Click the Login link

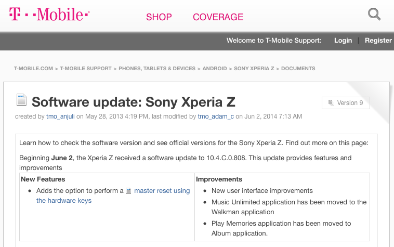pyautogui.click(x=343, y=40)
